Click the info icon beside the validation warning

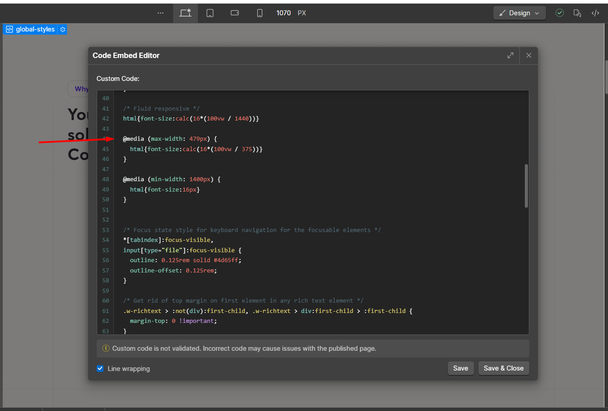point(106,348)
